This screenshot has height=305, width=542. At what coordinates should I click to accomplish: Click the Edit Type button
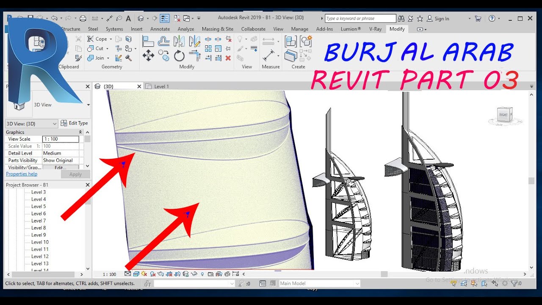pyautogui.click(x=74, y=123)
